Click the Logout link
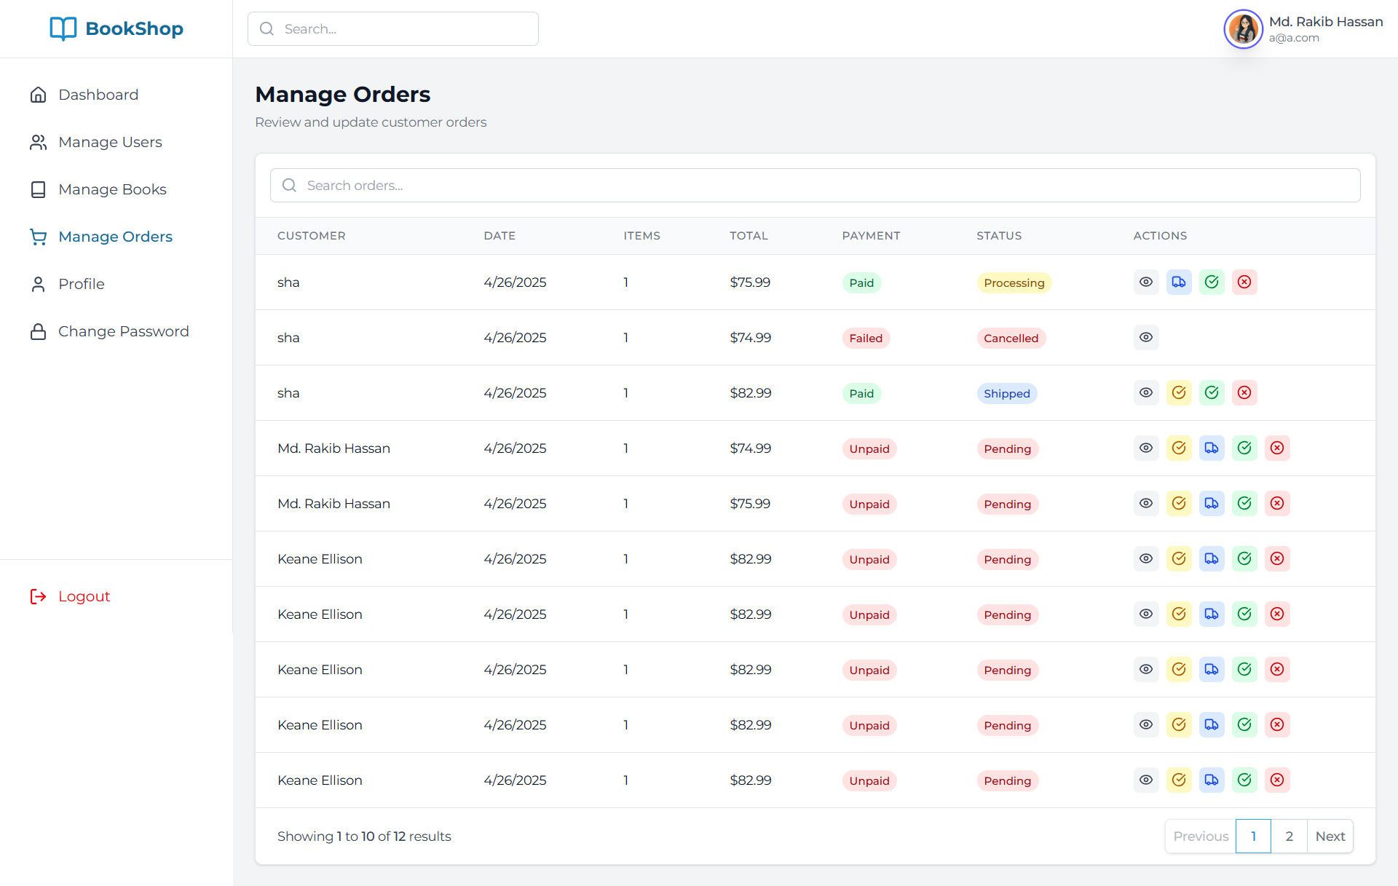1398x886 pixels. pos(84,596)
